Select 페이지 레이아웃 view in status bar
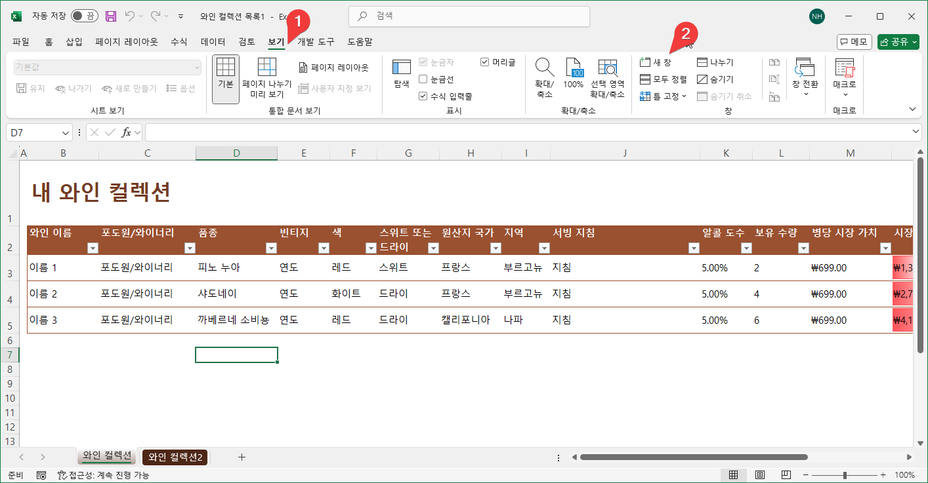 760,474
